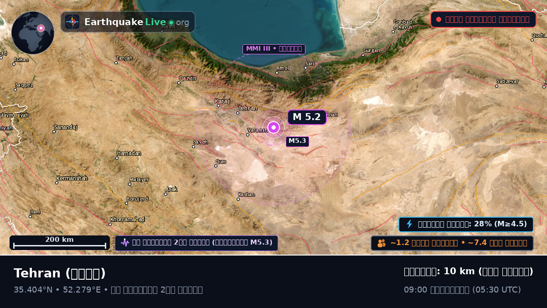The width and height of the screenshot is (547, 308).
Task: Click the Varamin city label
Action: click(x=258, y=131)
